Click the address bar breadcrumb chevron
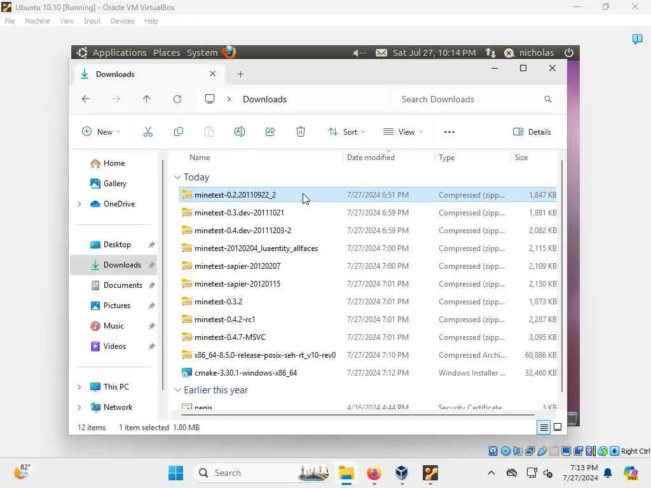Image resolution: width=651 pixels, height=488 pixels. tap(229, 99)
